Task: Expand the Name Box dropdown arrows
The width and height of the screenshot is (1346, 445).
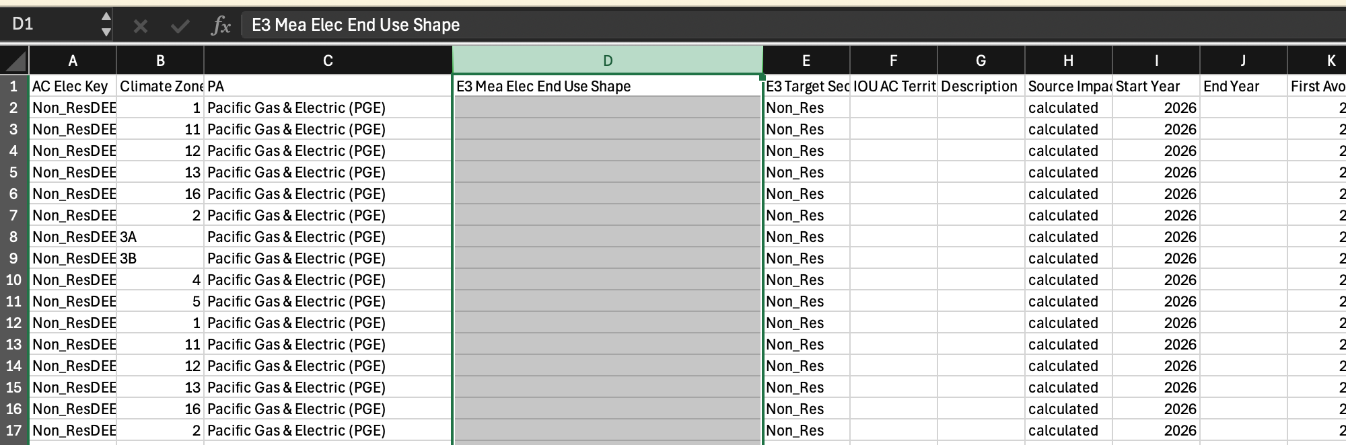Action: point(106,24)
